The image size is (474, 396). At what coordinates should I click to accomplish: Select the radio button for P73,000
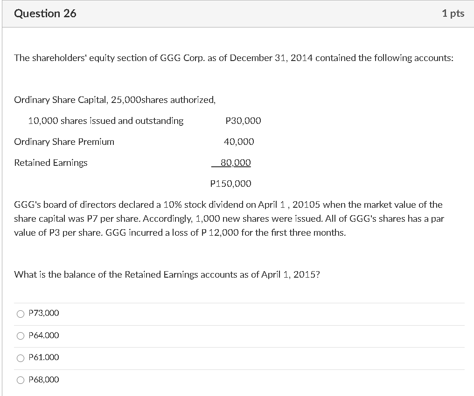coord(21,314)
